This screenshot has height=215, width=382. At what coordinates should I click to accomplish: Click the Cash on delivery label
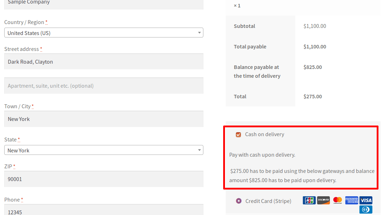[265, 134]
